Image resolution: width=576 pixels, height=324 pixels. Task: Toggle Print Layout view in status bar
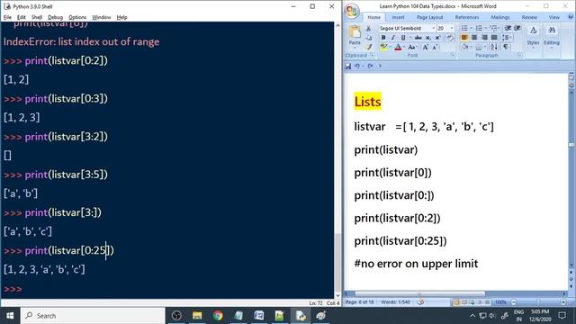(456, 302)
